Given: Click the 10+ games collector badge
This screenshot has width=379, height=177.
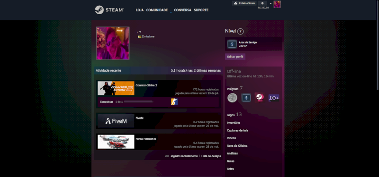Looking at the screenshot, I should tap(274, 98).
